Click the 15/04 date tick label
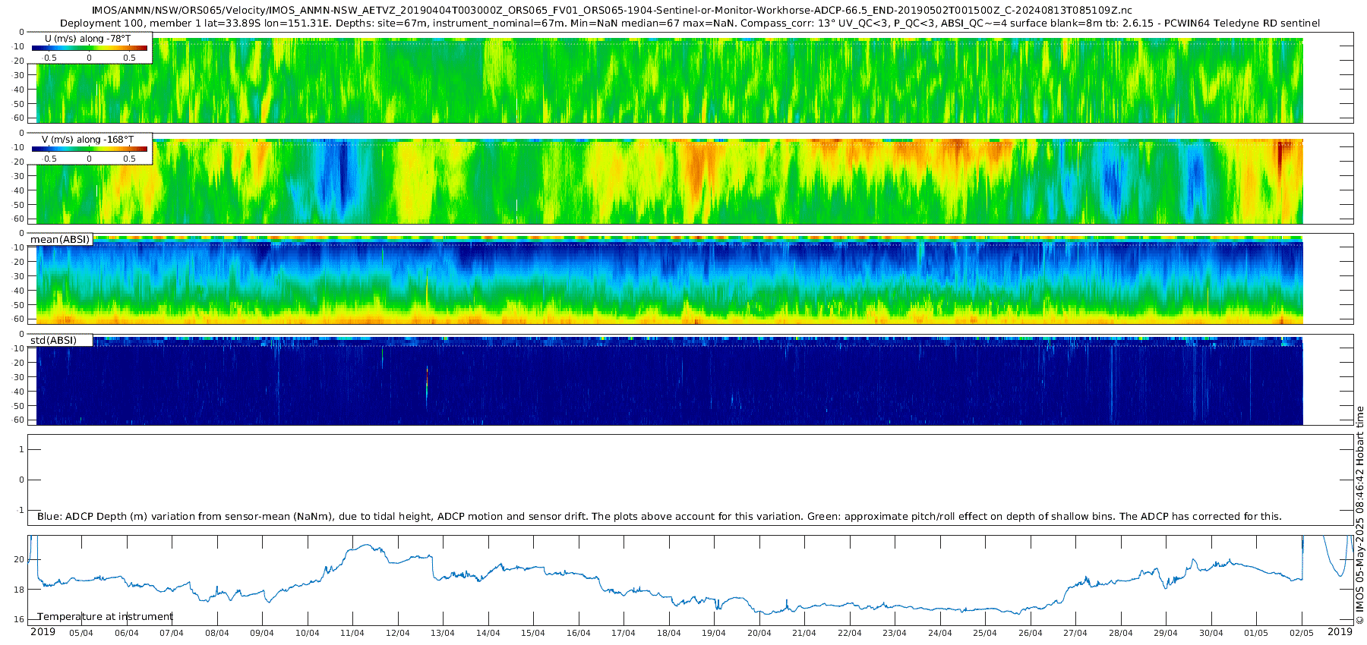Screen dimensions: 1367x645 533,634
